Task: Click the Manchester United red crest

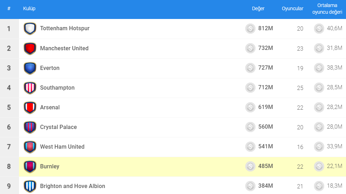Action: pyautogui.click(x=30, y=48)
